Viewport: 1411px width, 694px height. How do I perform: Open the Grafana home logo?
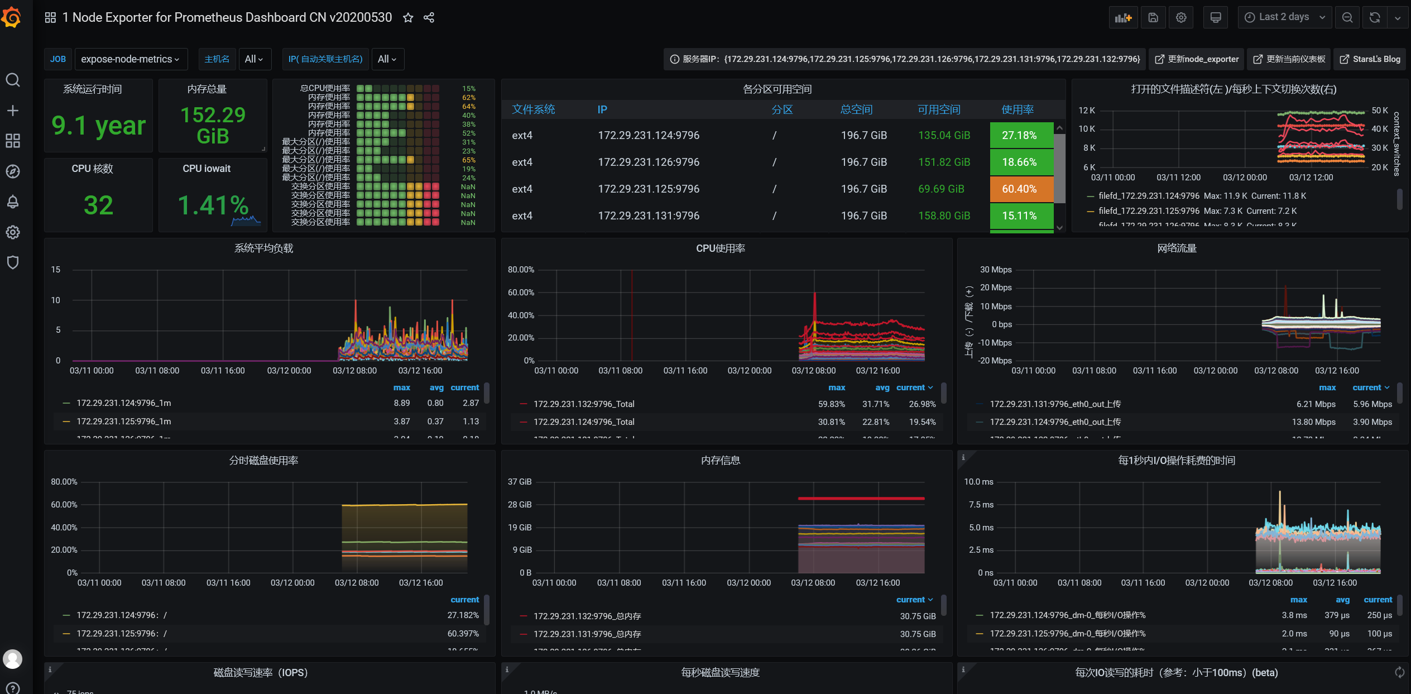[x=12, y=17]
